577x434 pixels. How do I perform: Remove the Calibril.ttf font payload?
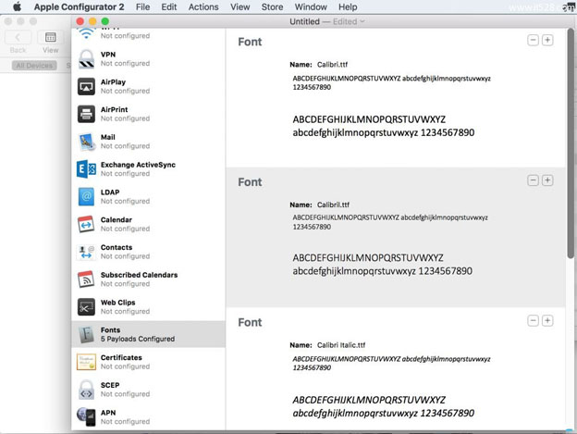click(533, 180)
